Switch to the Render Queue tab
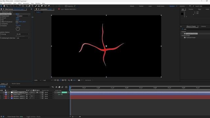Viewport: 210px width, 118px height. coord(16,84)
